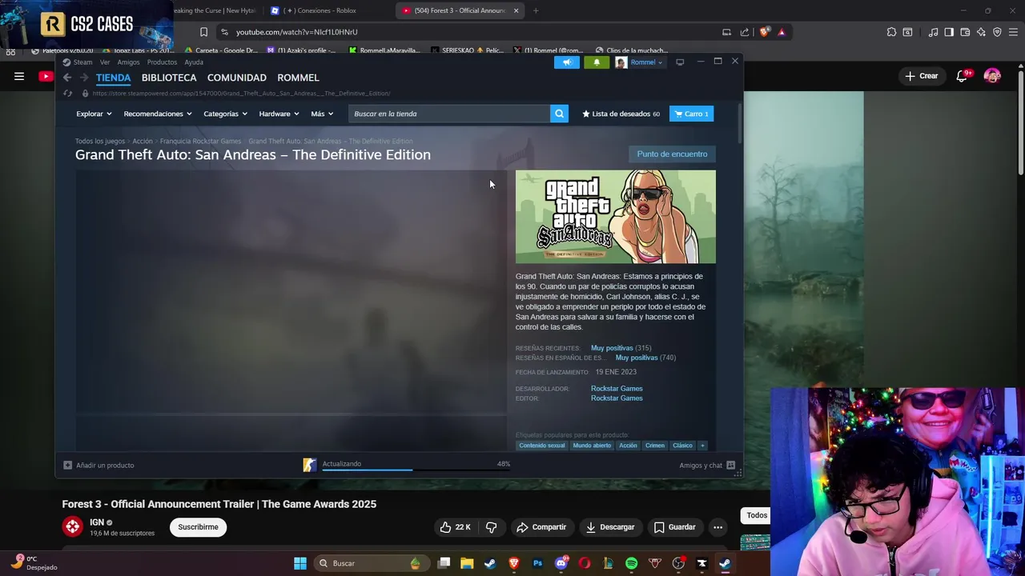Screen dimensions: 1025x576
Task: Click Steam forward navigation arrow
Action: coord(83,78)
